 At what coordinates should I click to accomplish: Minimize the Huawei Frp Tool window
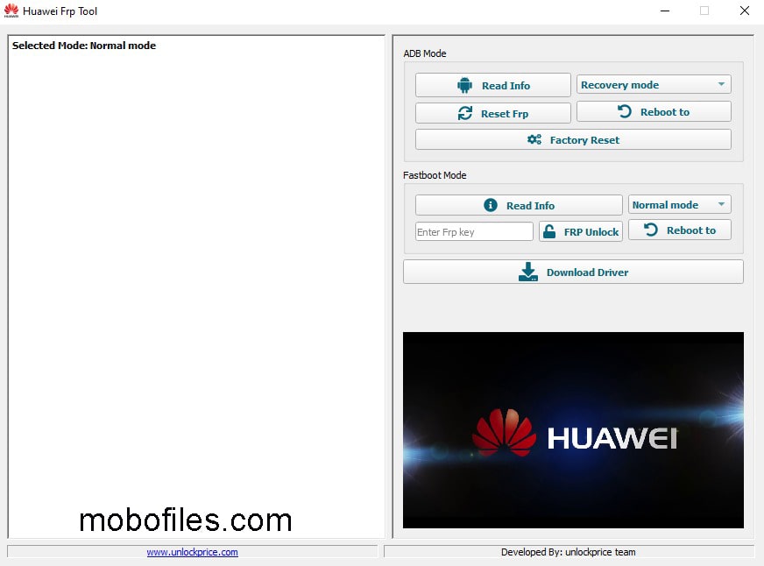[x=665, y=11]
